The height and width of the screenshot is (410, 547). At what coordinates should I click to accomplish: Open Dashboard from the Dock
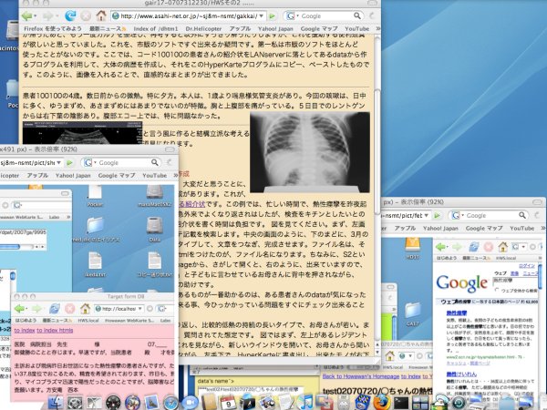click(x=113, y=403)
